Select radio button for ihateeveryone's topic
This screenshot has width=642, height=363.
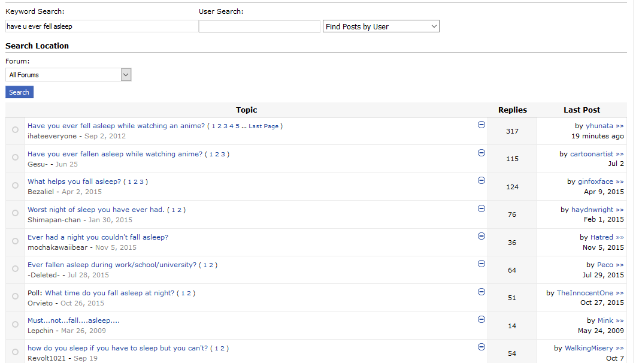pos(15,129)
